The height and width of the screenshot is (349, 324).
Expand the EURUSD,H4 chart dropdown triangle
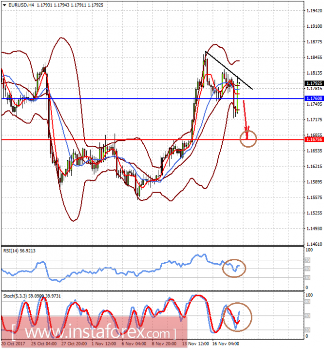point(4,5)
